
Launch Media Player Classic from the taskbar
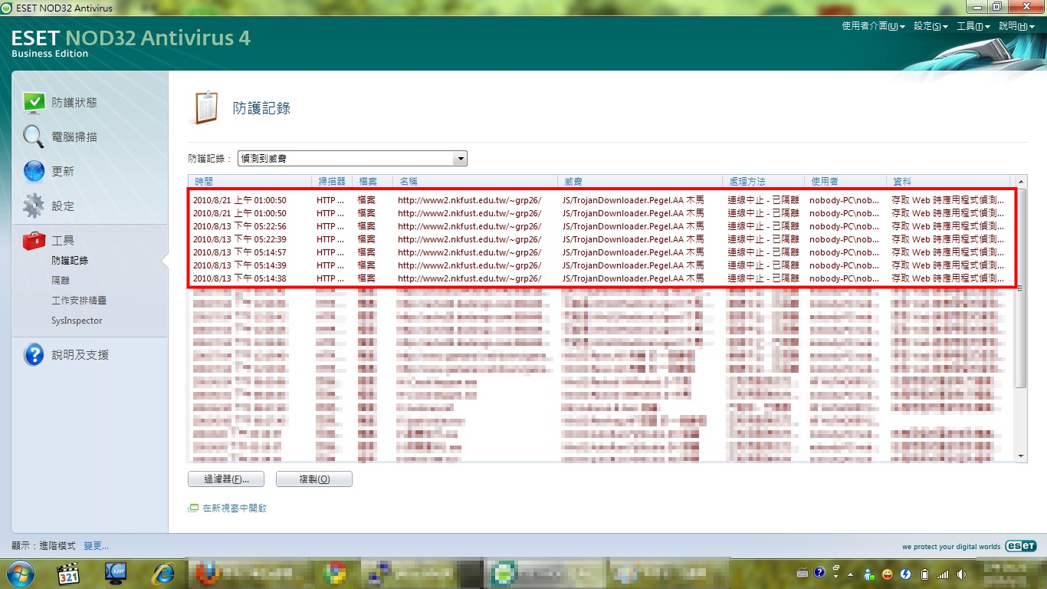[x=70, y=573]
